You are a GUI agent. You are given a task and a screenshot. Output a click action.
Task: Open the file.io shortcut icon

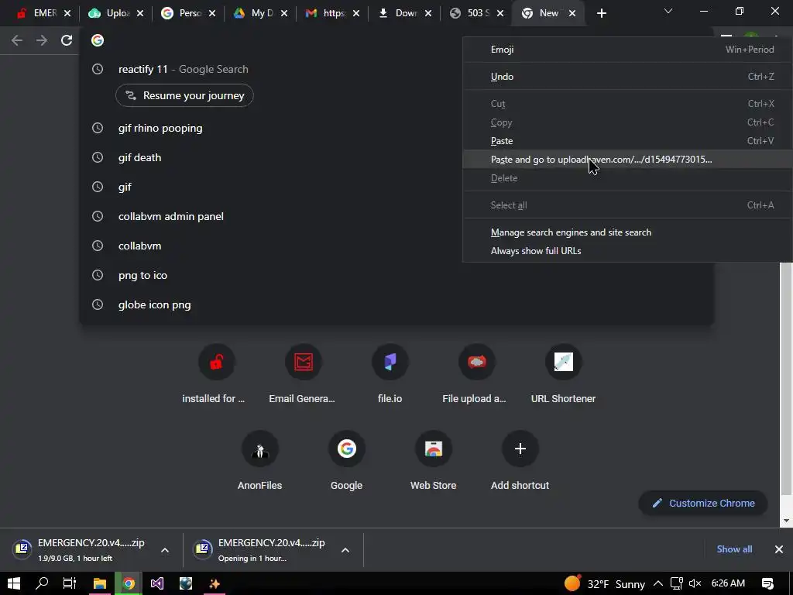click(390, 362)
